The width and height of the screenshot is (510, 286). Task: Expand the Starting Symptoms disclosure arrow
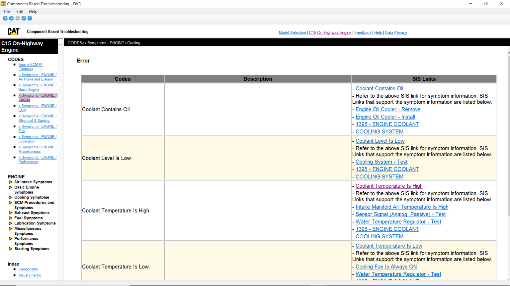coord(10,249)
